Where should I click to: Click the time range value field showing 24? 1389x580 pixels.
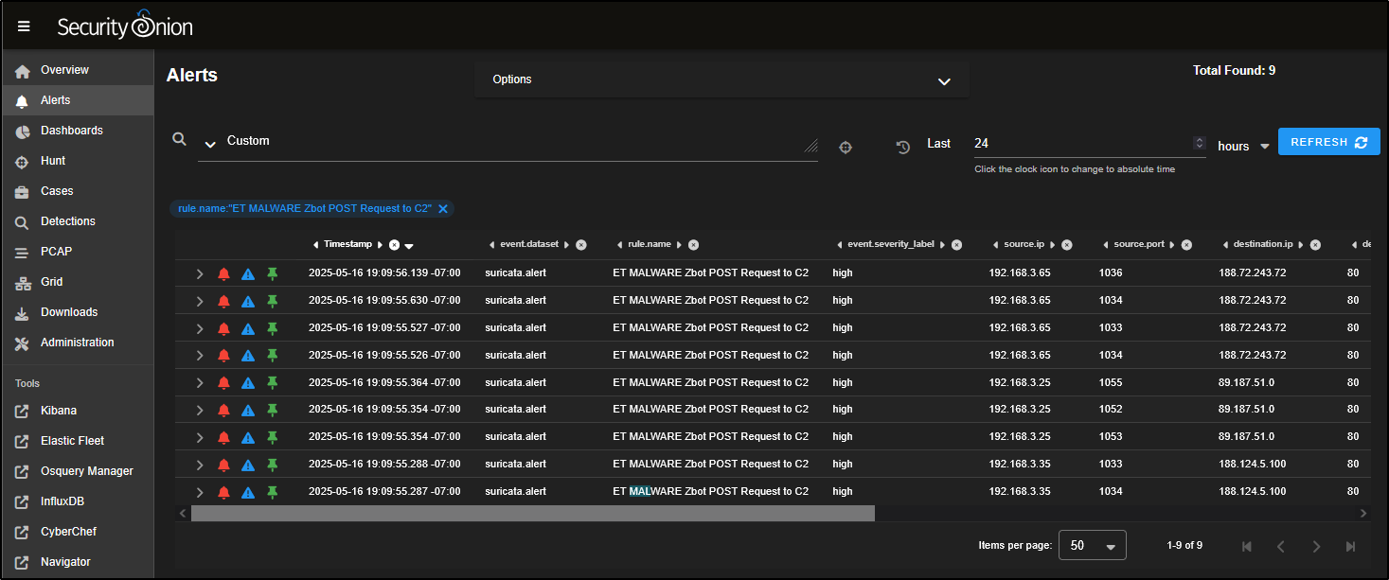coord(1079,144)
